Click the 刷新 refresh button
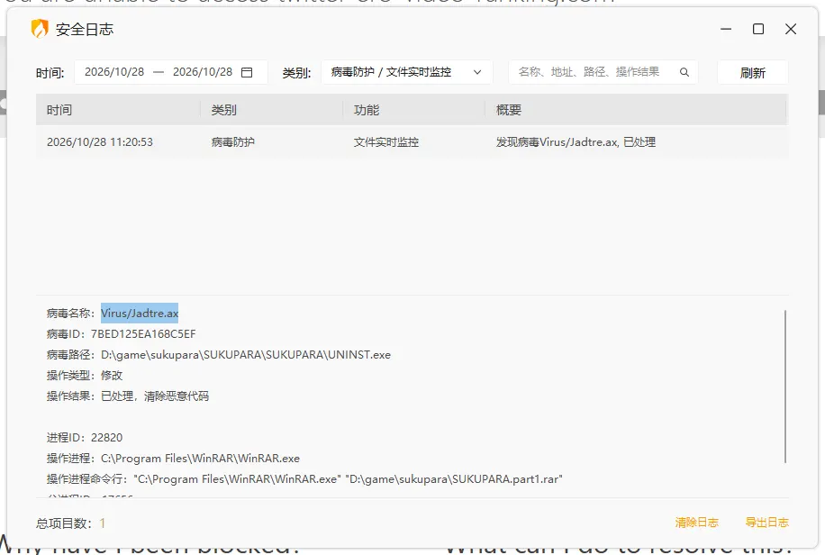 pos(752,73)
